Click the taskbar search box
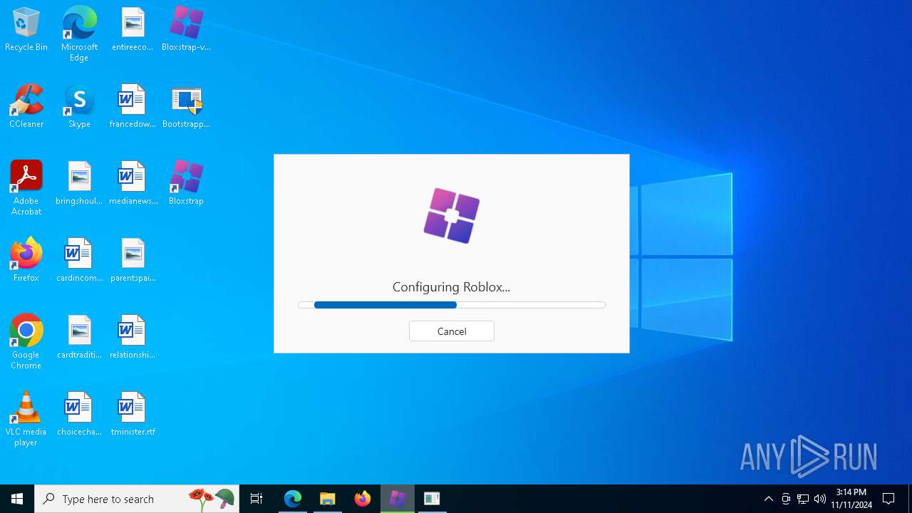912x513 pixels. (137, 499)
